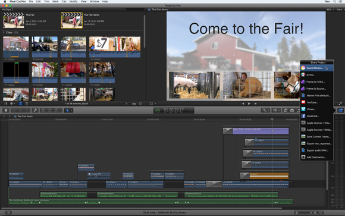Choose Xsend Motion in Share menu
Image resolution: width=345 pixels, height=216 pixels.
316,68
